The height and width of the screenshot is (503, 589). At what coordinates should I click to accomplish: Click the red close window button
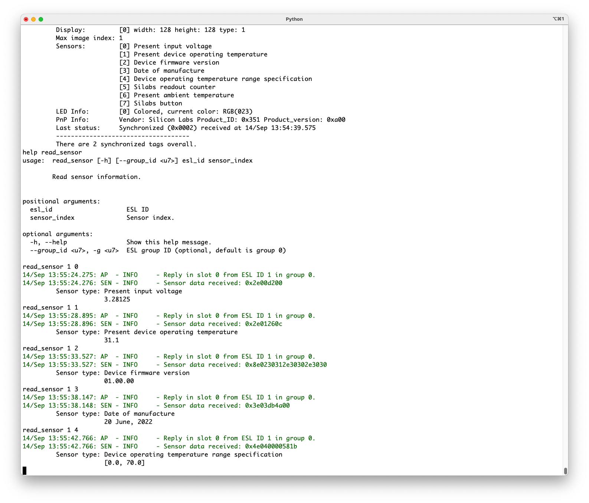(26, 19)
